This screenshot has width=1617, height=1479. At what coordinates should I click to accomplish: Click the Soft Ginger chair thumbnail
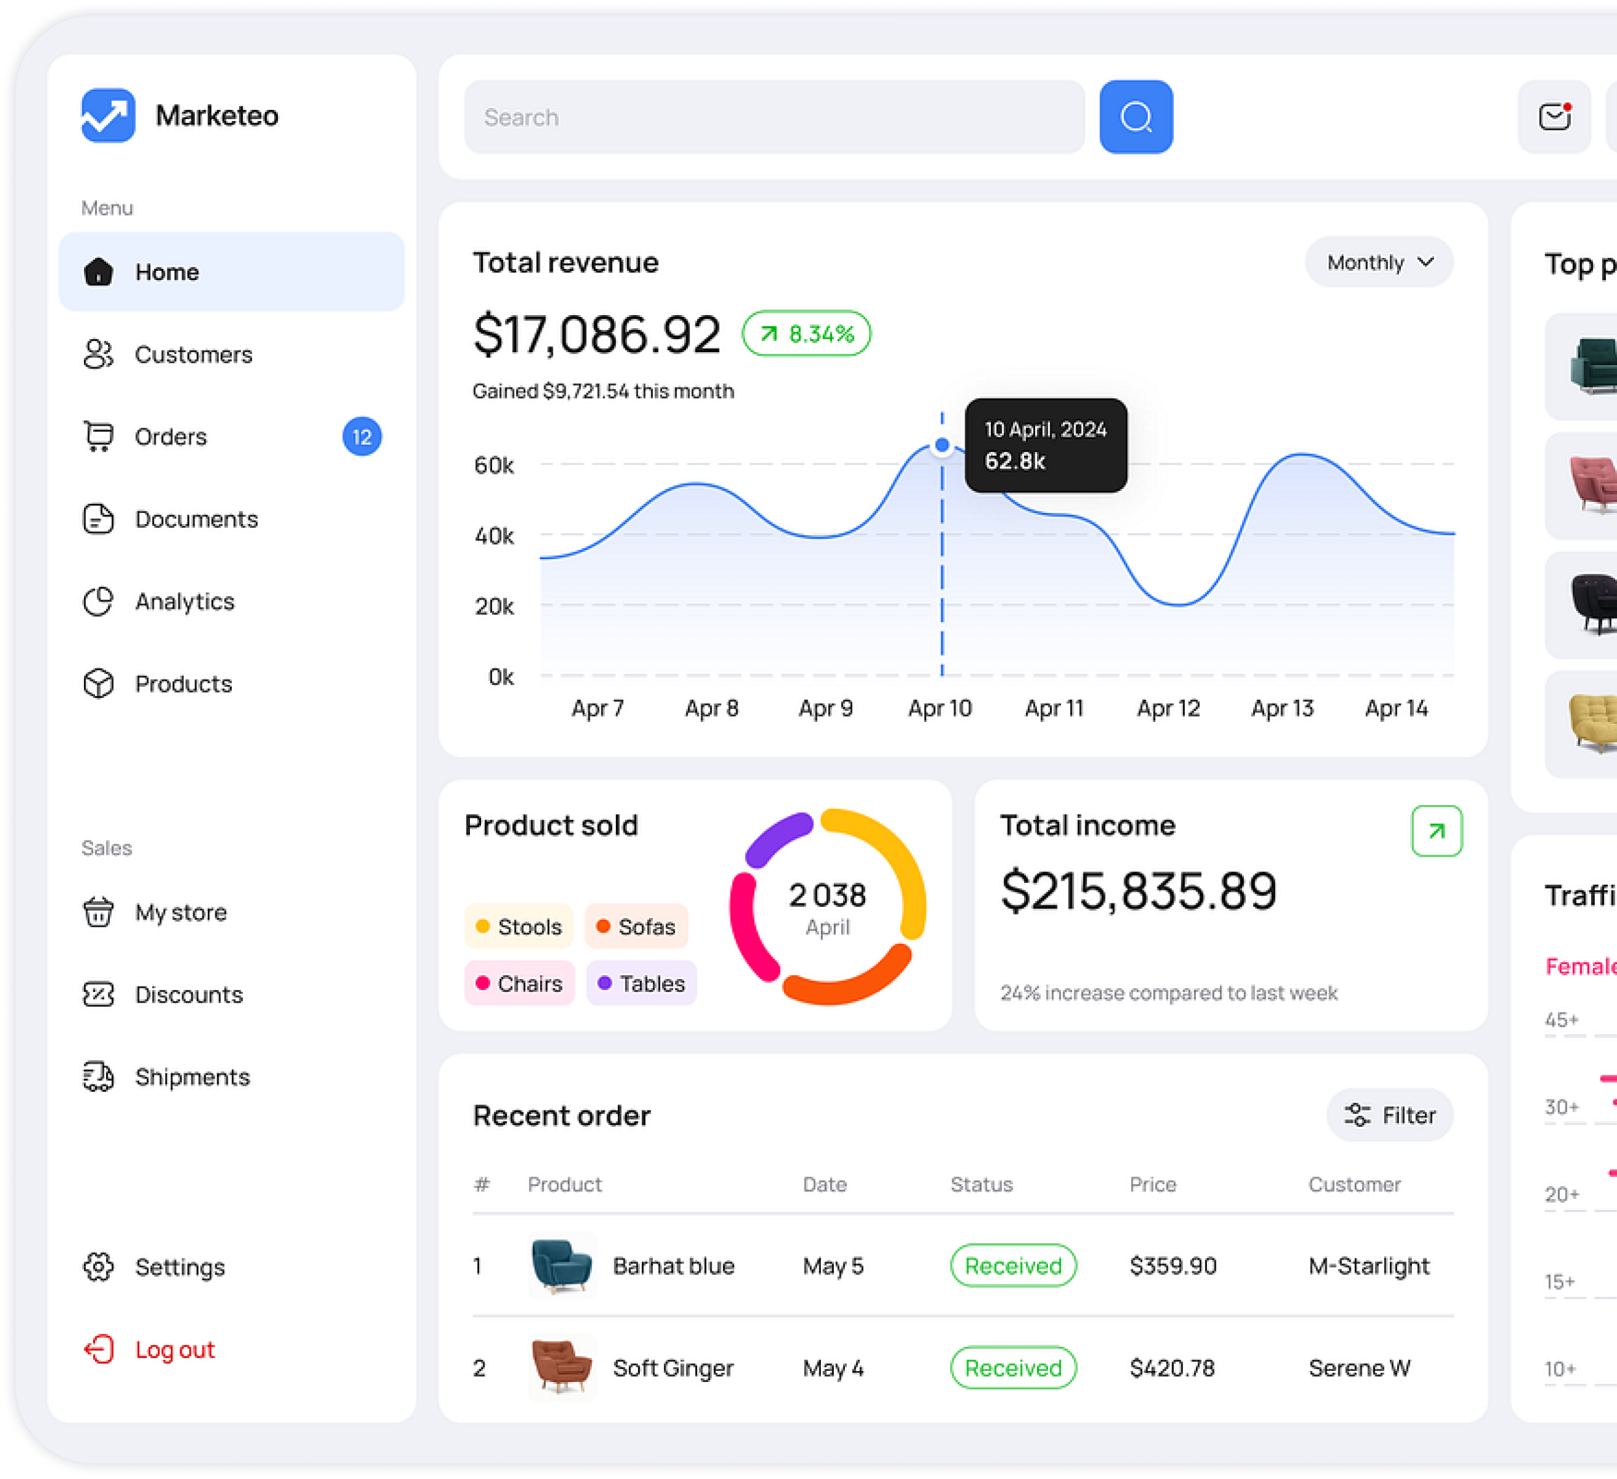click(x=561, y=1368)
